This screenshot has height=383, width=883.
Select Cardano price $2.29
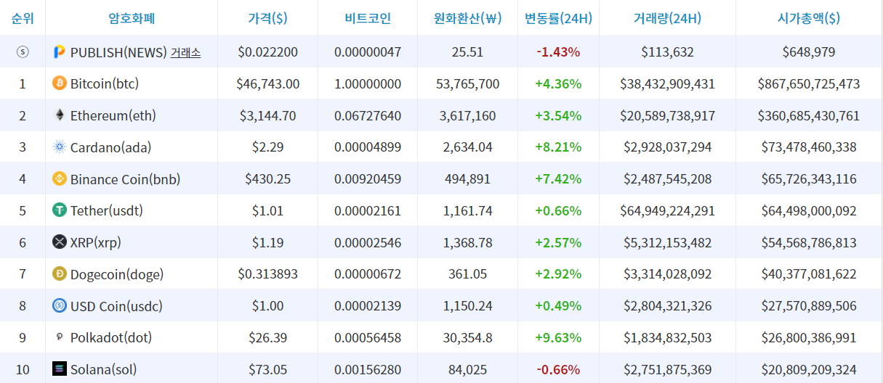click(x=267, y=147)
